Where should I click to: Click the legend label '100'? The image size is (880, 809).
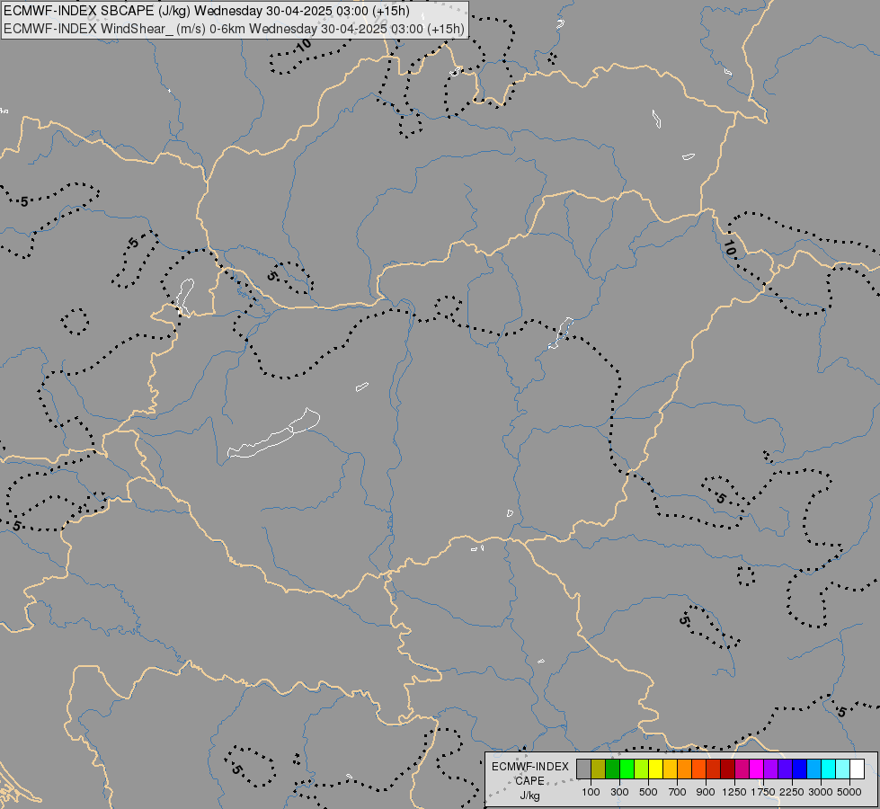pyautogui.click(x=591, y=792)
